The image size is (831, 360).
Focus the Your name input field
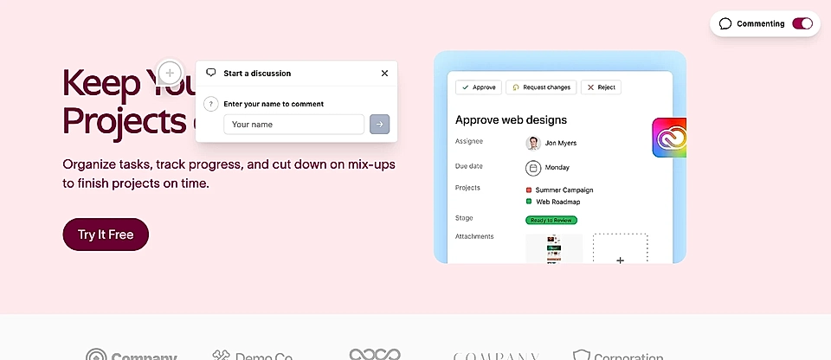293,124
